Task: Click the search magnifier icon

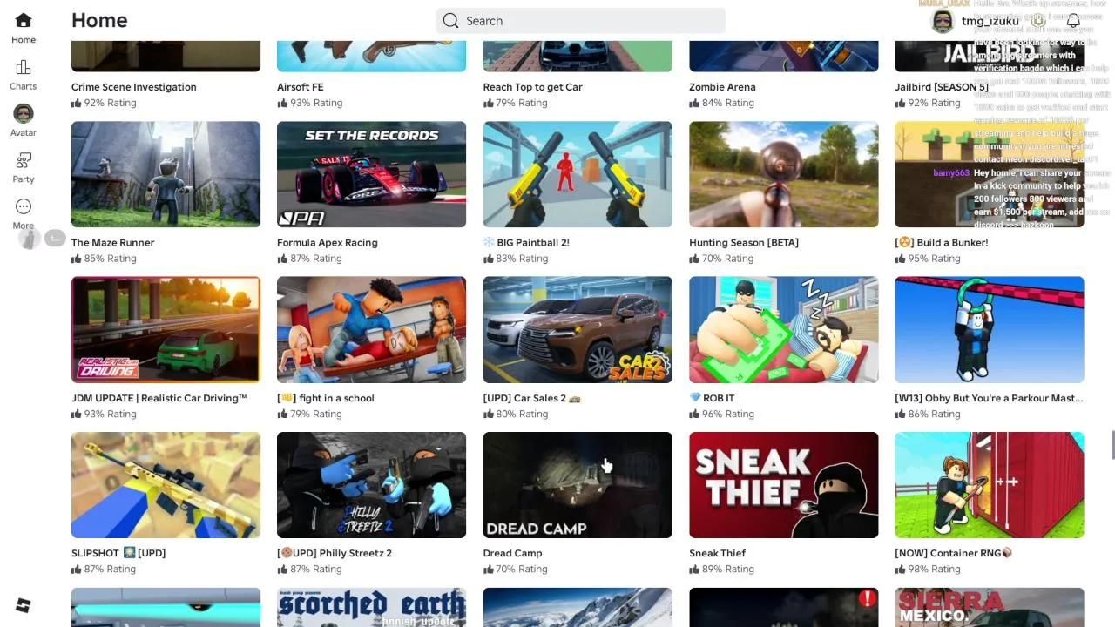Action: [x=450, y=21]
